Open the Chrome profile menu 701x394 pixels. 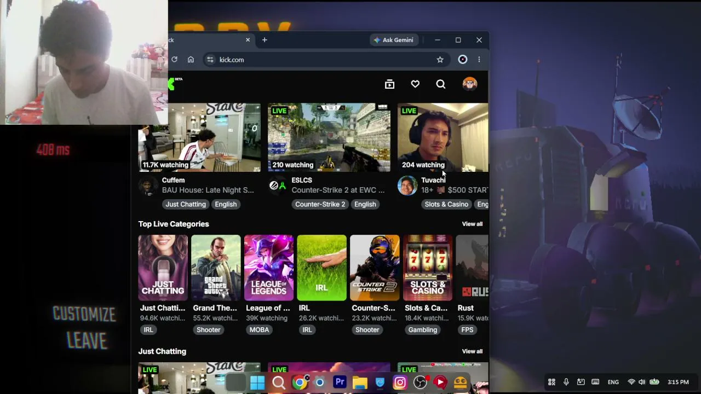coord(463,60)
